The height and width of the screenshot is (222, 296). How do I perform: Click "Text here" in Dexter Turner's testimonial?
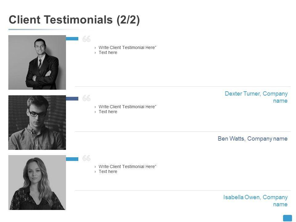coord(108,52)
